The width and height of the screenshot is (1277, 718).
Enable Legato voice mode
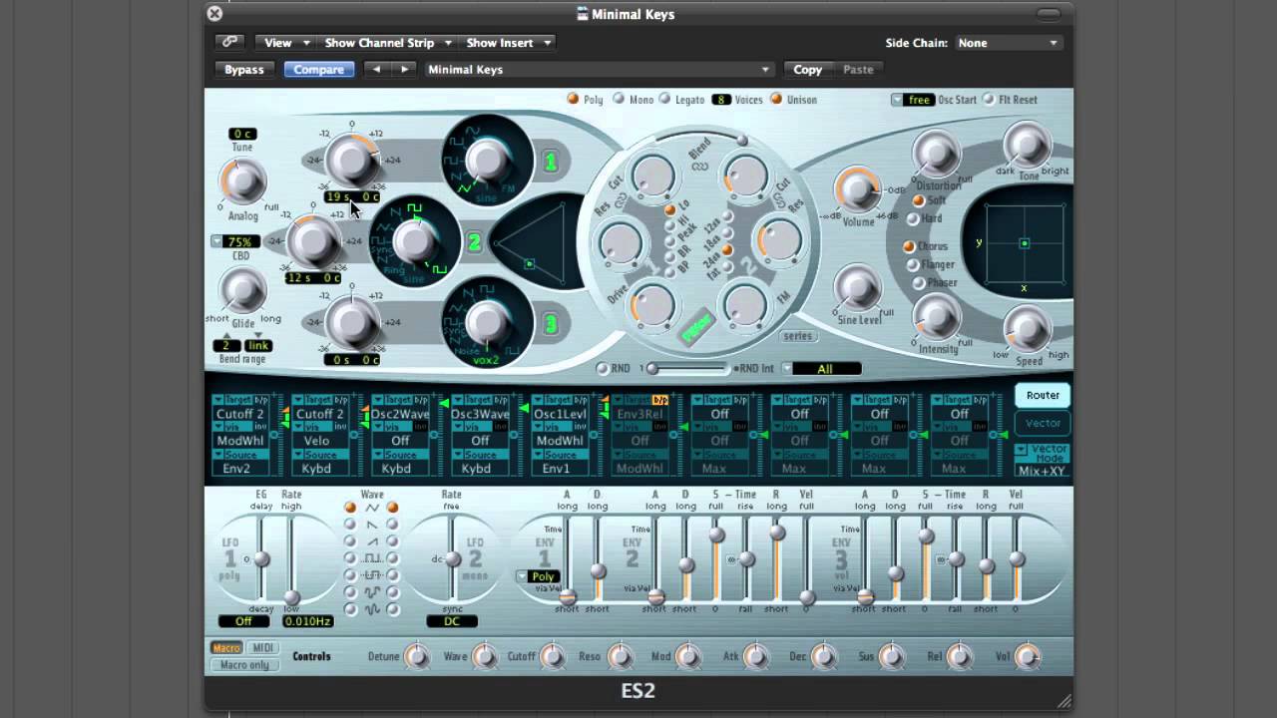[x=664, y=99]
